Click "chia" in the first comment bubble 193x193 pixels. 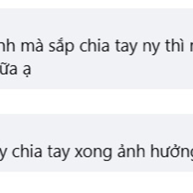[95, 45]
